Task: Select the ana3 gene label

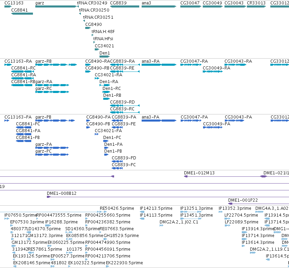Action: tap(146, 3)
